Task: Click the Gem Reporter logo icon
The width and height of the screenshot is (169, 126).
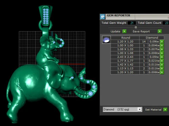Action: click(102, 17)
